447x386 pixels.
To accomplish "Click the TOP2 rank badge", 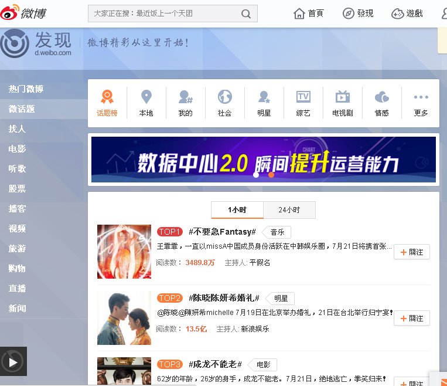I will pos(170,298).
